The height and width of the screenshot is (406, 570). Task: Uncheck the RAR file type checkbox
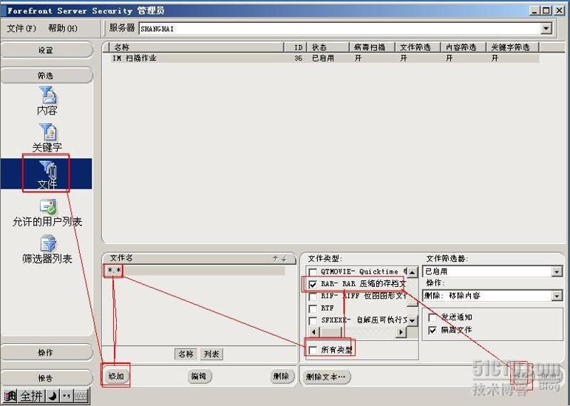[x=313, y=284]
